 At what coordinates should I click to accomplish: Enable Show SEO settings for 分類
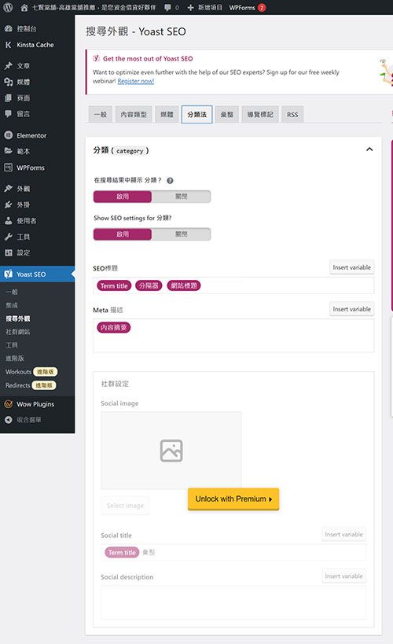click(123, 234)
